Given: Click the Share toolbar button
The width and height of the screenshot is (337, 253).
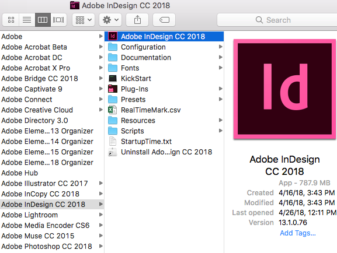Looking at the screenshot, I should pos(137,20).
